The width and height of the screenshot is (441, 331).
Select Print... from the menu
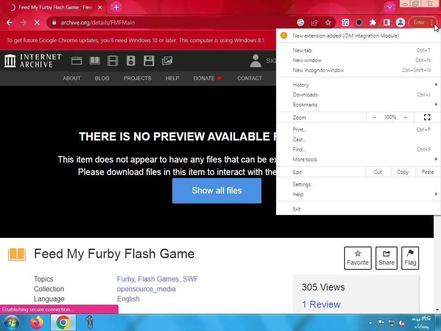358,130
